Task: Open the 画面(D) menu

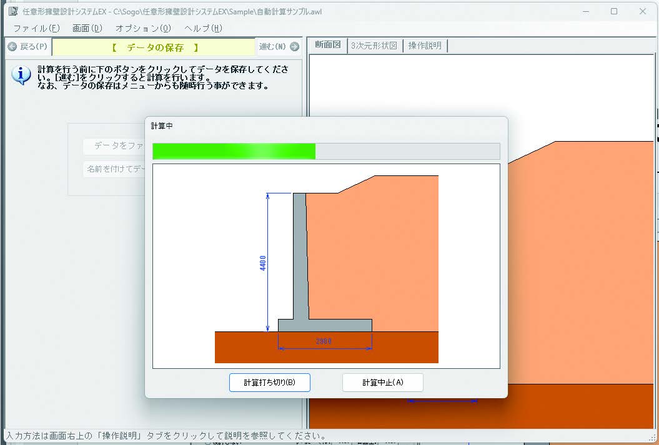Action: coord(87,28)
